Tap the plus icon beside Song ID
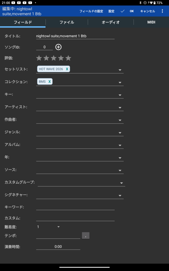The height and width of the screenshot is (271, 169). click(58, 47)
